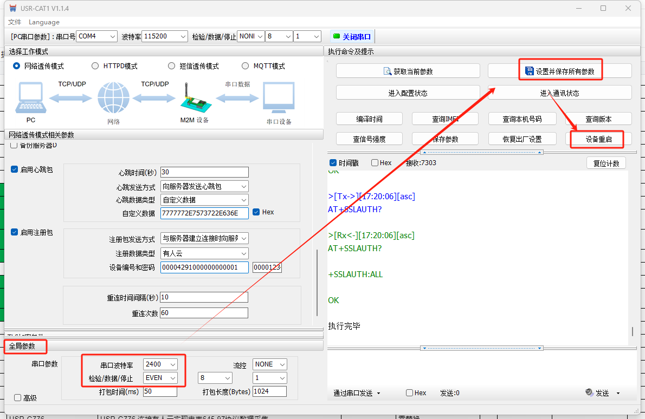Disable the 时间戳 checkbox

click(333, 163)
